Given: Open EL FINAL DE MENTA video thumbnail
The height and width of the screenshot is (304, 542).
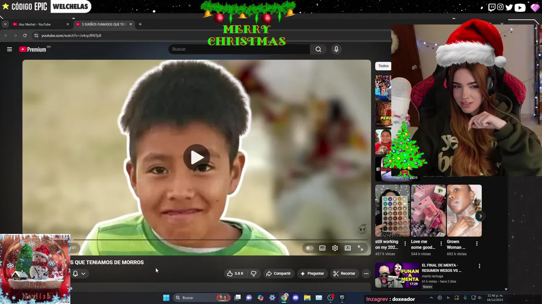Looking at the screenshot, I should (x=397, y=275).
